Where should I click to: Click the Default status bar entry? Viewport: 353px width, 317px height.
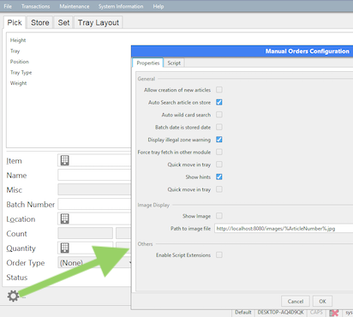point(243,313)
